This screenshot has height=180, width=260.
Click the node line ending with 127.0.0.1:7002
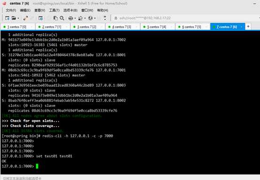point(64,40)
